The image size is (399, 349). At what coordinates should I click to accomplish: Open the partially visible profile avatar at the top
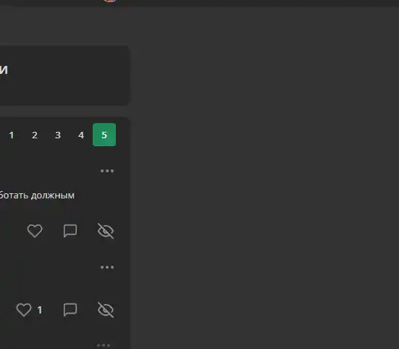[109, 1]
